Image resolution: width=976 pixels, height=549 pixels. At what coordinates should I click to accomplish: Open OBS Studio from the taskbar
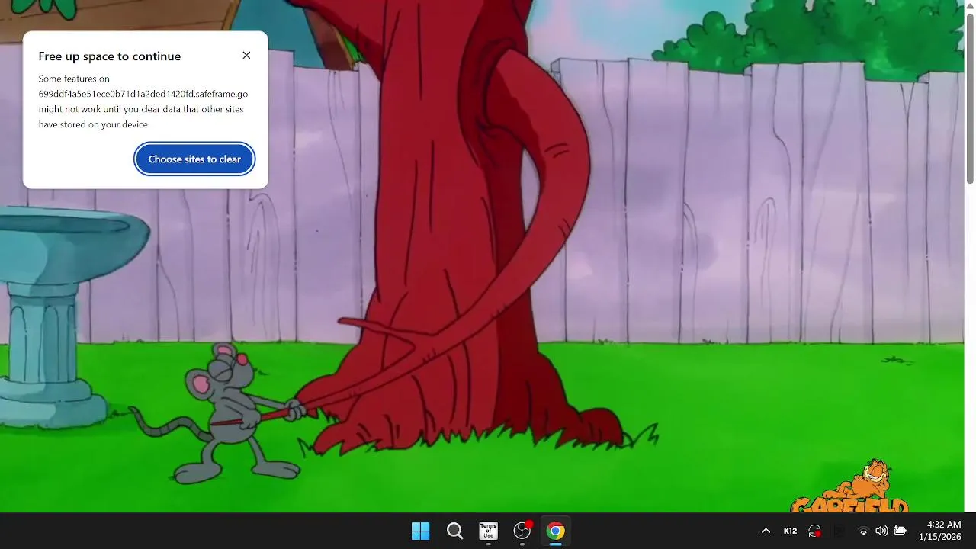[x=522, y=531]
